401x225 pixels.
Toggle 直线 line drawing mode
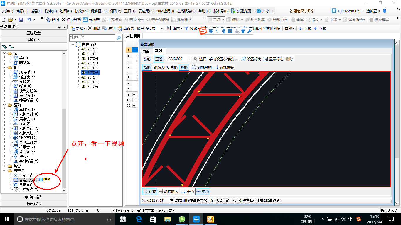pos(159,59)
